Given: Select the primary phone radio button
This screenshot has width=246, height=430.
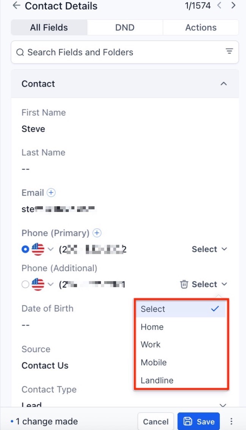Looking at the screenshot, I should 25,249.
